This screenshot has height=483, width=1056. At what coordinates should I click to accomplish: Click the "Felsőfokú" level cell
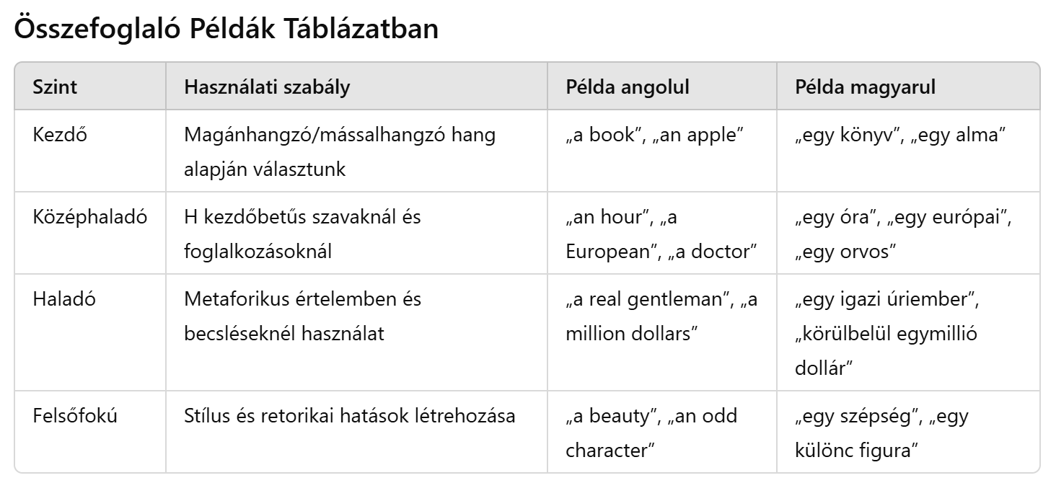coord(75,416)
